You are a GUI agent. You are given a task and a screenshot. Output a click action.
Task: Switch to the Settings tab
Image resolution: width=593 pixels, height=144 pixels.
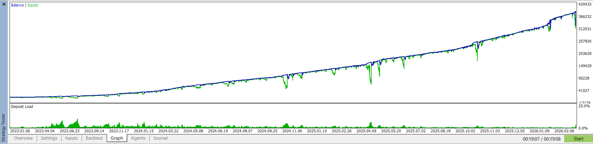[x=49, y=138]
